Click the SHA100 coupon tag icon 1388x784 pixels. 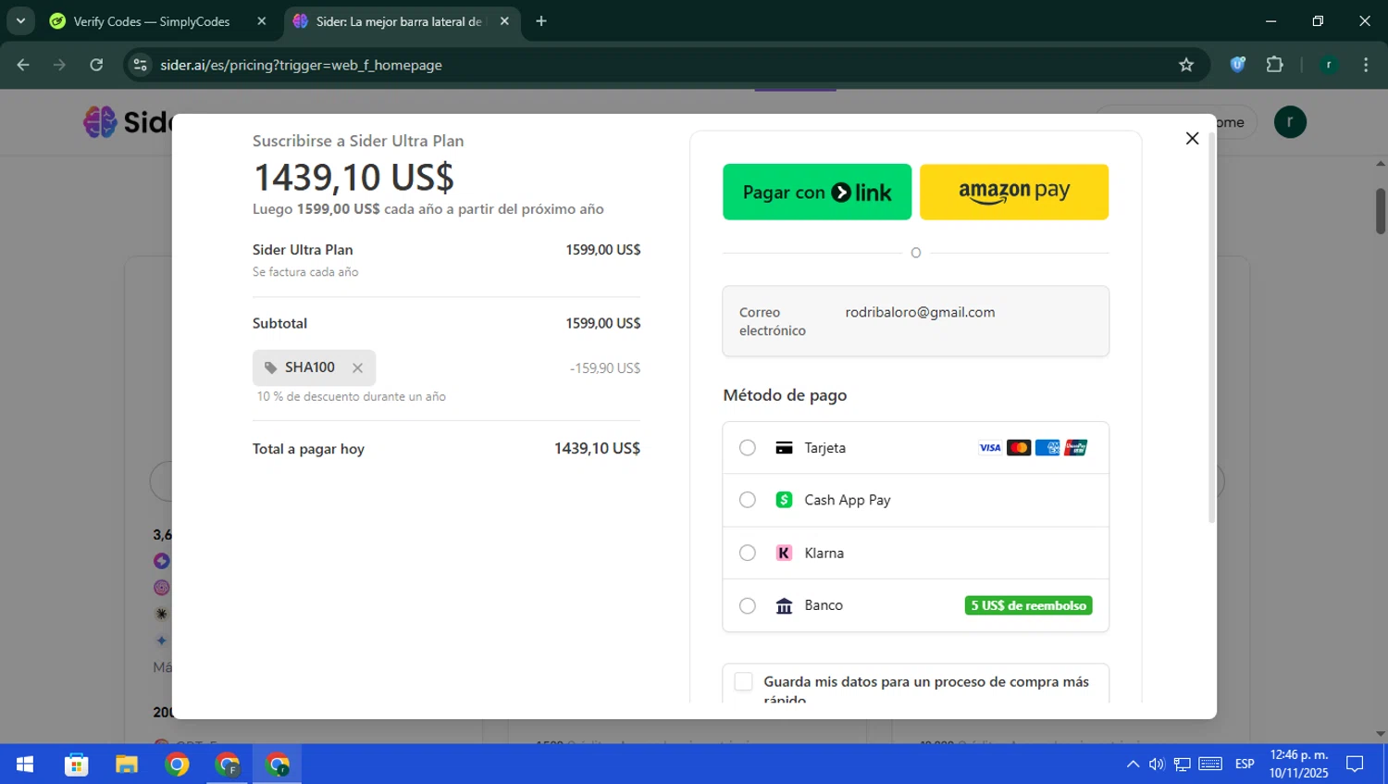(270, 368)
